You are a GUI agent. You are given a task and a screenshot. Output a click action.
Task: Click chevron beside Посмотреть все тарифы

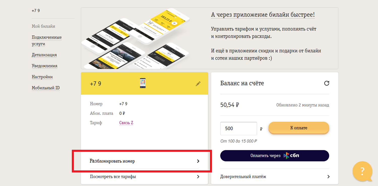tap(198, 177)
